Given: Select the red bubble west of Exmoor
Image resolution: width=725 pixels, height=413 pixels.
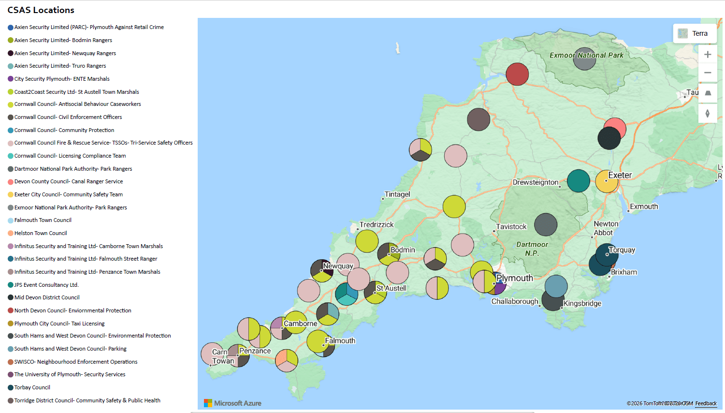Looking at the screenshot, I should 517,74.
